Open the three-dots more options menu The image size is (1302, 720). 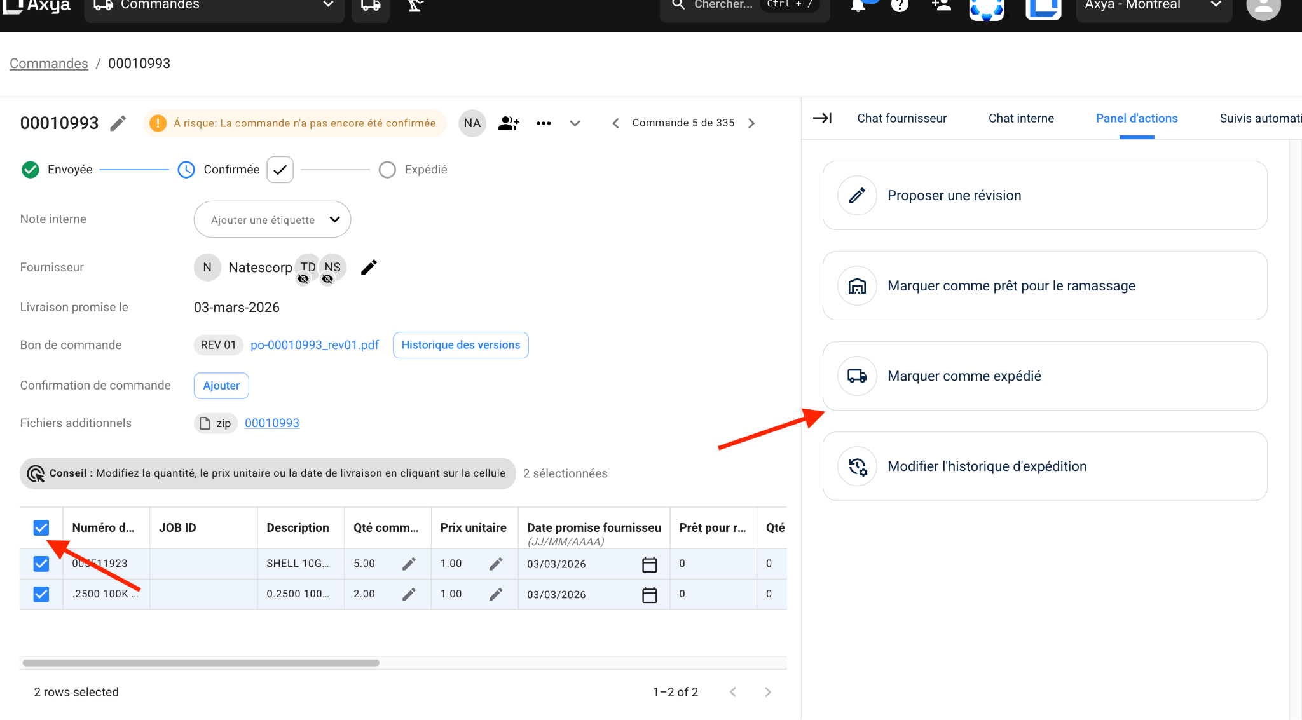[544, 123]
